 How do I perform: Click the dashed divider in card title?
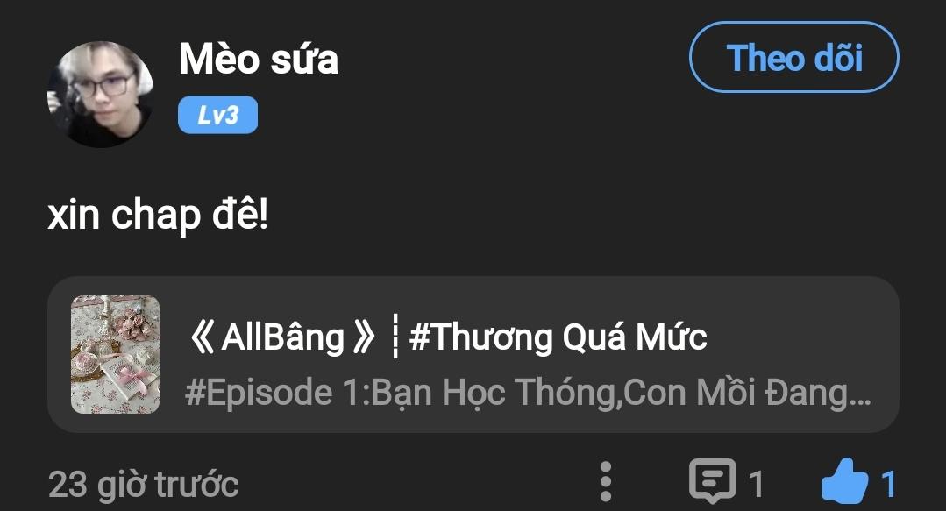[395, 336]
